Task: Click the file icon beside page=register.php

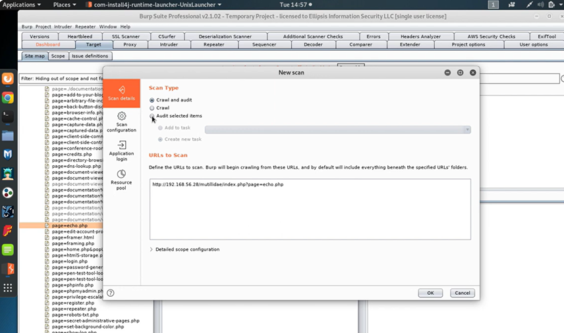Action: (x=47, y=303)
